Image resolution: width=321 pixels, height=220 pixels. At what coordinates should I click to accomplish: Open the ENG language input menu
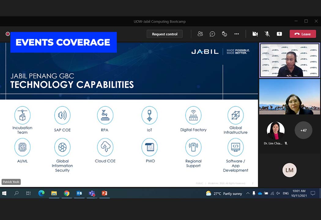pyautogui.click(x=286, y=193)
